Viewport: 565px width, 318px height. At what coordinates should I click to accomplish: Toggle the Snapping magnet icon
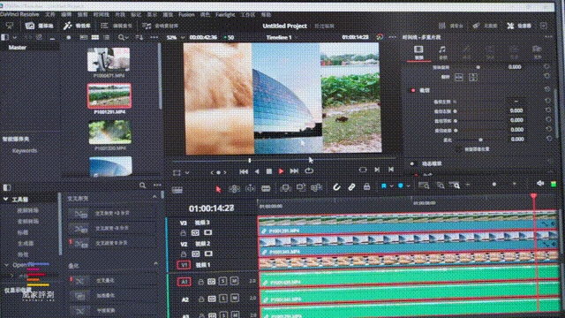click(336, 186)
